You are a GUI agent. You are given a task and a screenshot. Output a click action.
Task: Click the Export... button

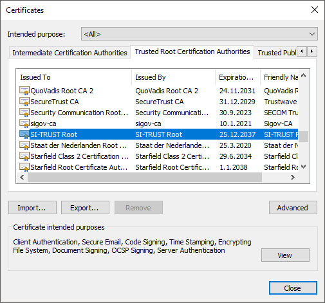(x=85, y=208)
